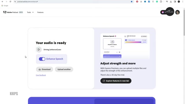Open the user profile avatar

[177, 12]
